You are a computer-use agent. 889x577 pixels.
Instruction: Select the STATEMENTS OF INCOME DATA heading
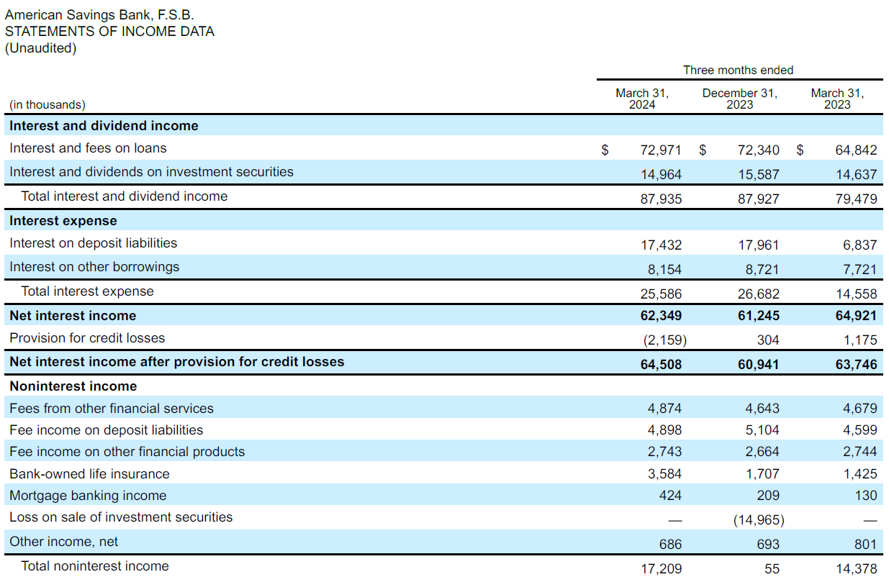point(109,32)
